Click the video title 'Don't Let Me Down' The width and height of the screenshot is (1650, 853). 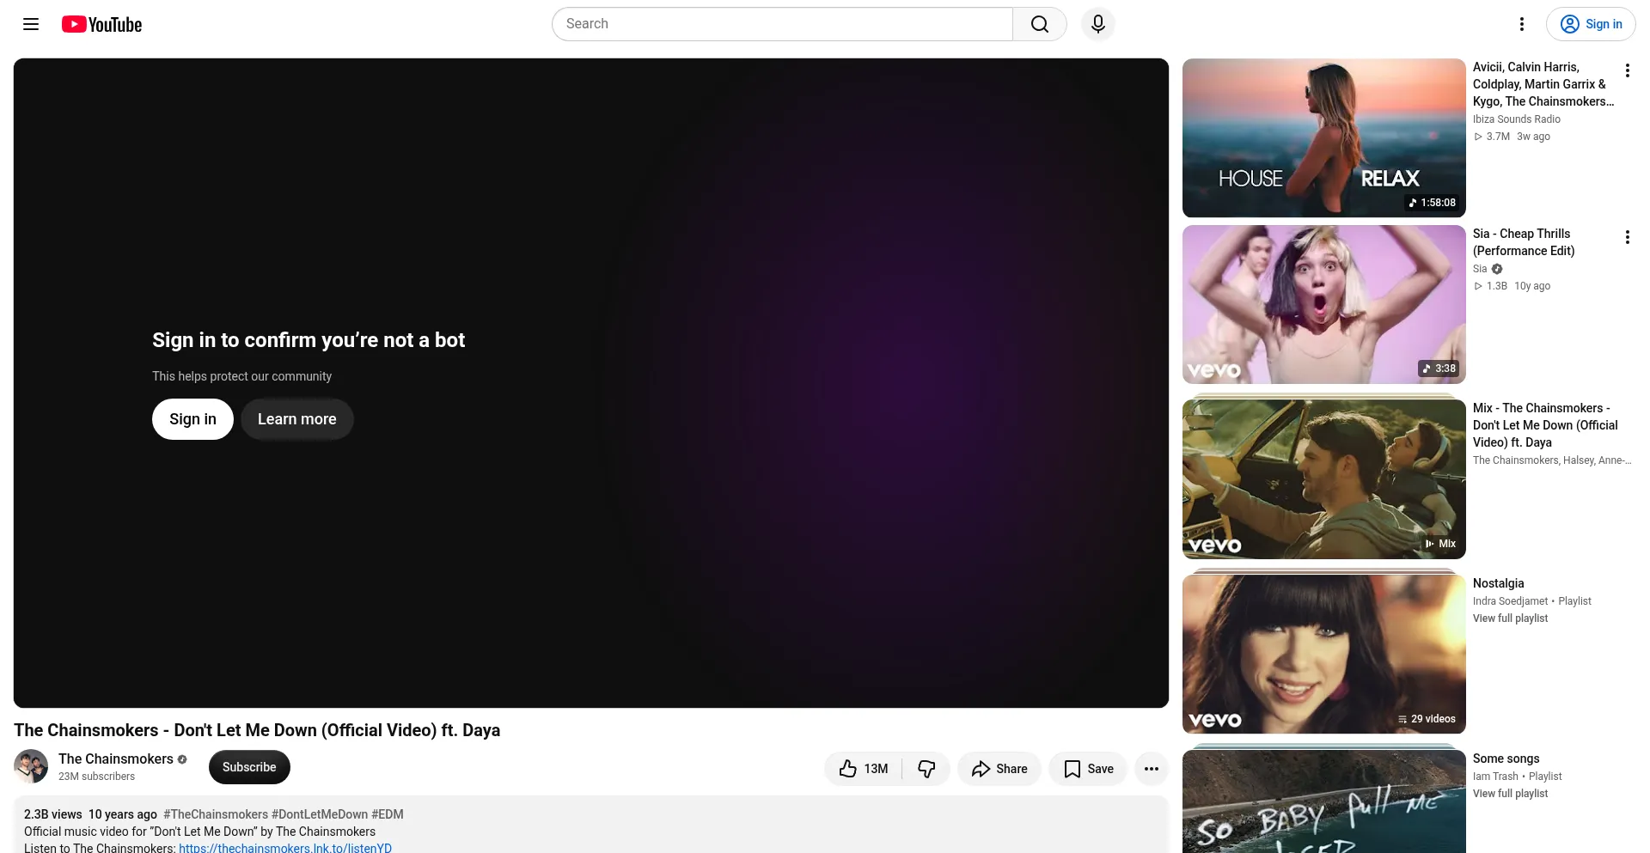tap(257, 730)
